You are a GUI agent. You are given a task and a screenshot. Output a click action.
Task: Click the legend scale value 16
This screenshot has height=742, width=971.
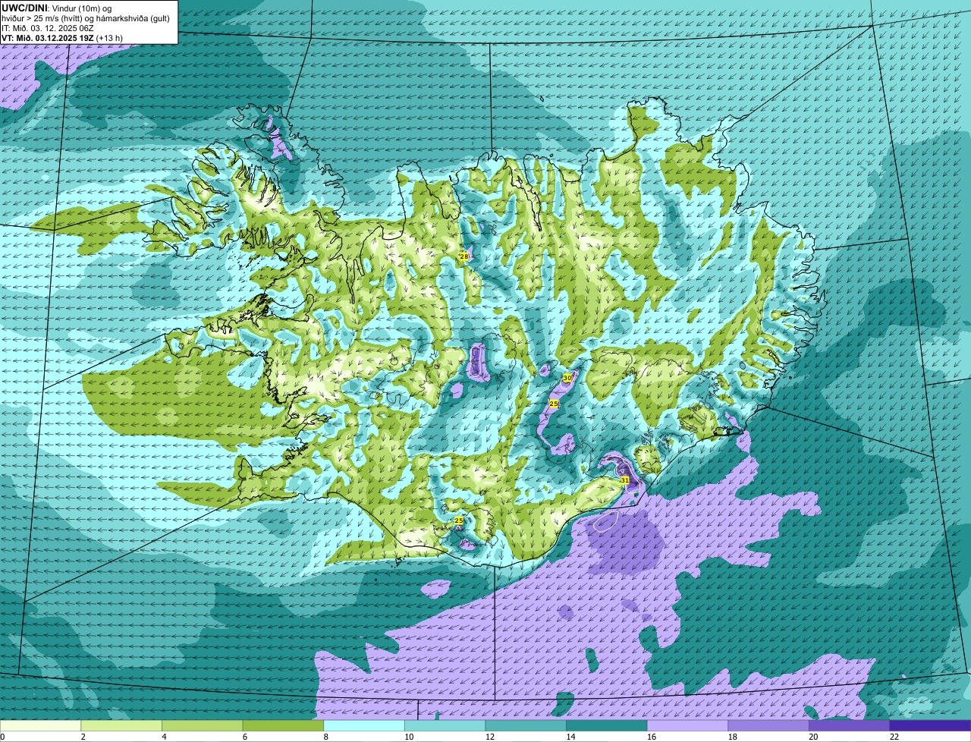pyautogui.click(x=651, y=737)
